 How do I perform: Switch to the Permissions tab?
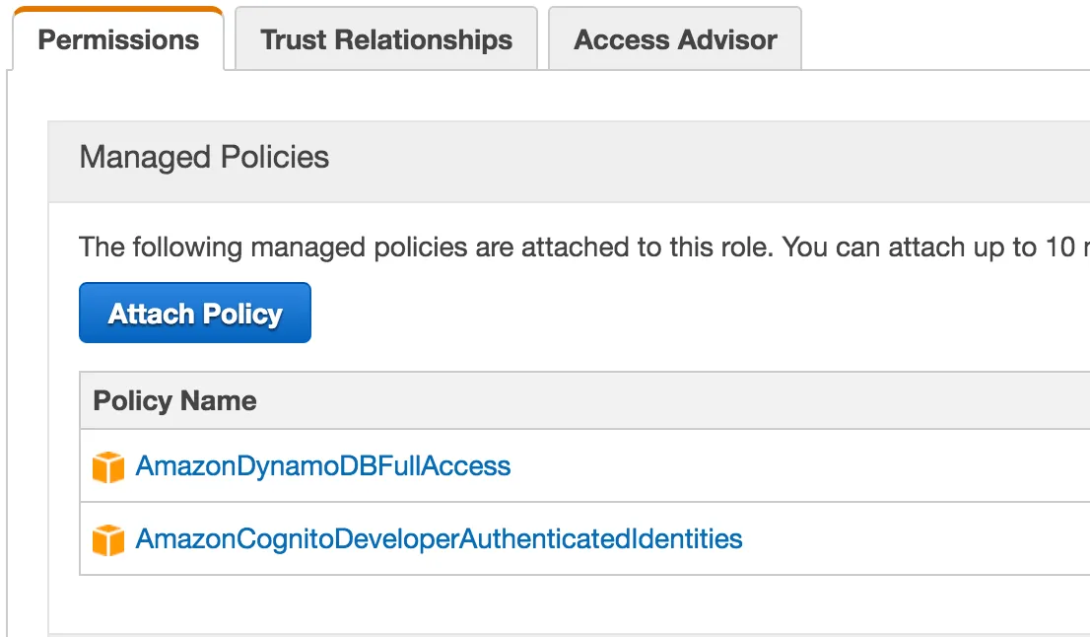click(x=118, y=40)
